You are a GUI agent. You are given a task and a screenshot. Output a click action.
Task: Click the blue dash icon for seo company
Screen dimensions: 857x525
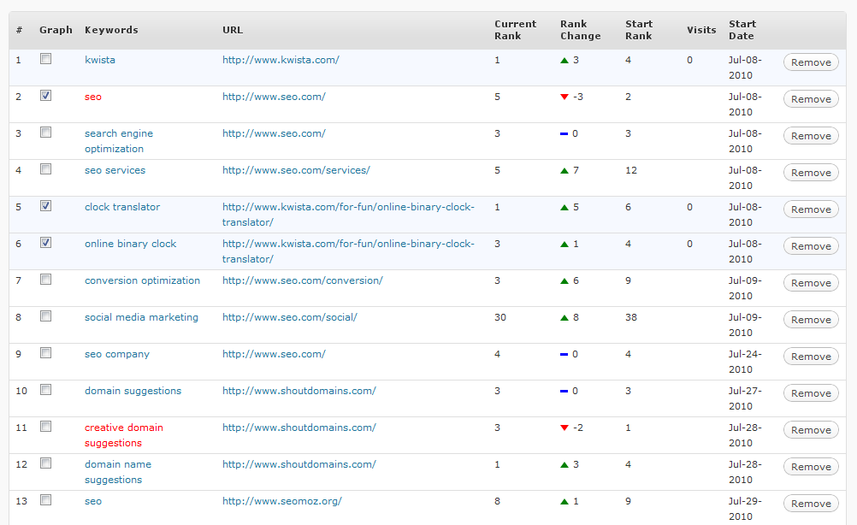(564, 355)
